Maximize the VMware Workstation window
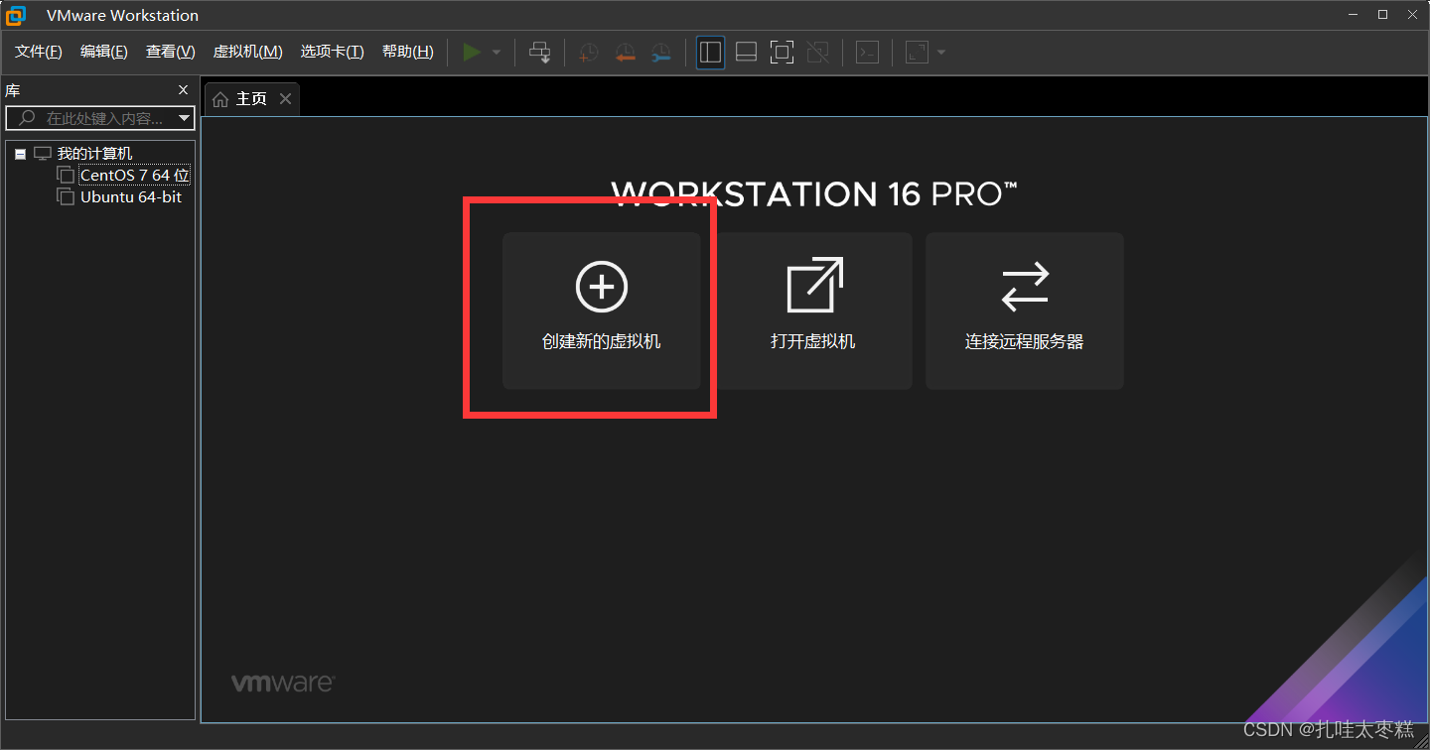 [x=1382, y=15]
